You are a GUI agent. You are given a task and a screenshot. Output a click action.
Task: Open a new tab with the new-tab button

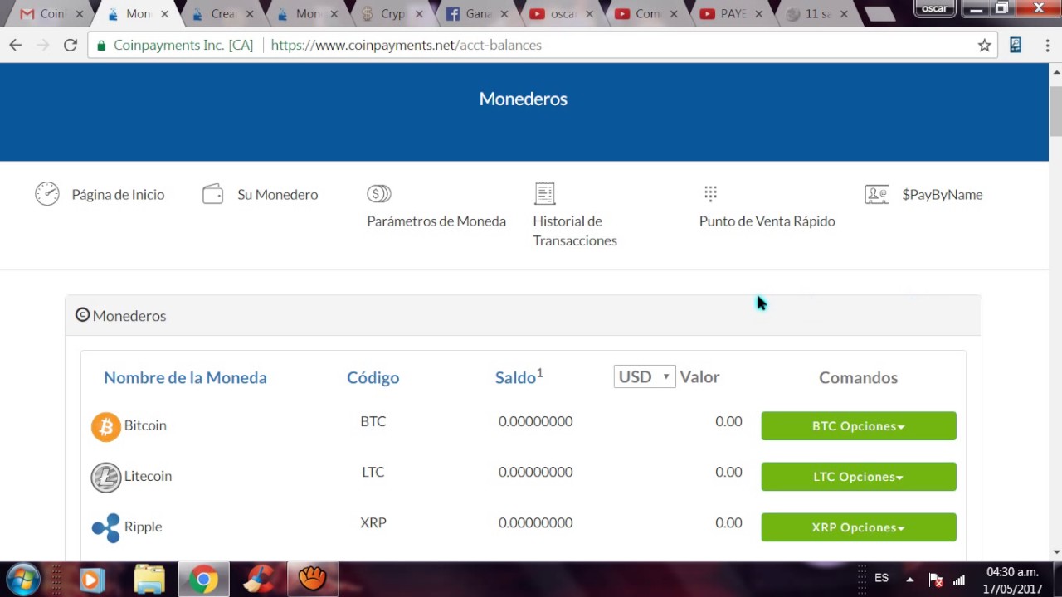pyautogui.click(x=879, y=14)
